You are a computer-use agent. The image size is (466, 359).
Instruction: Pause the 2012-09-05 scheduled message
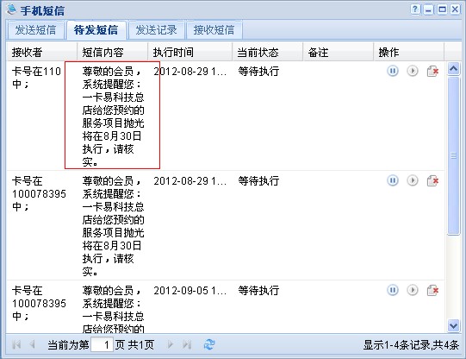pyautogui.click(x=392, y=290)
